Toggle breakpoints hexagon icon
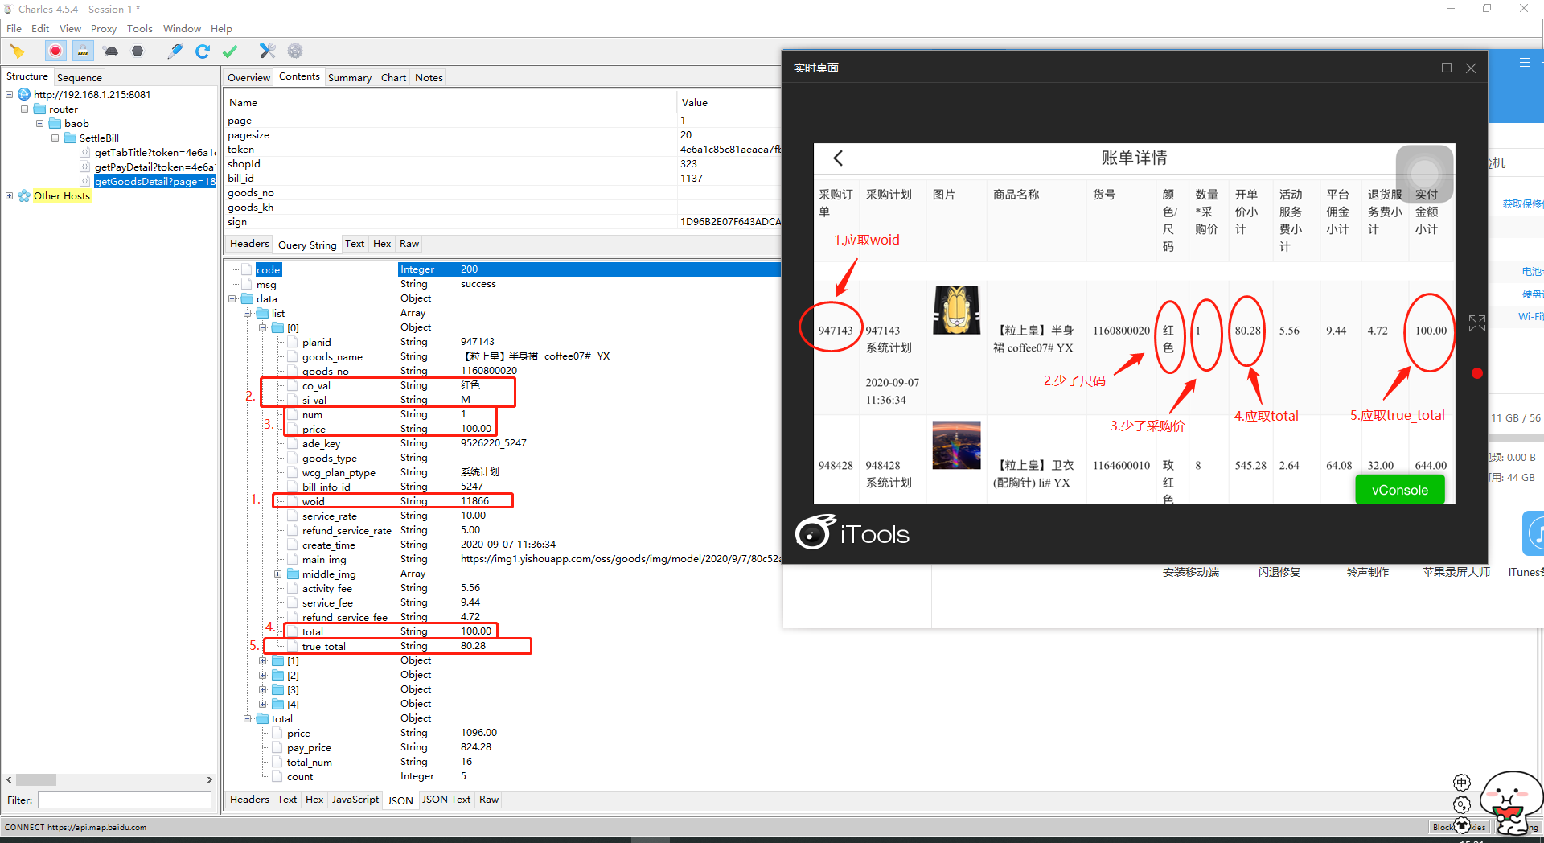 pyautogui.click(x=138, y=51)
